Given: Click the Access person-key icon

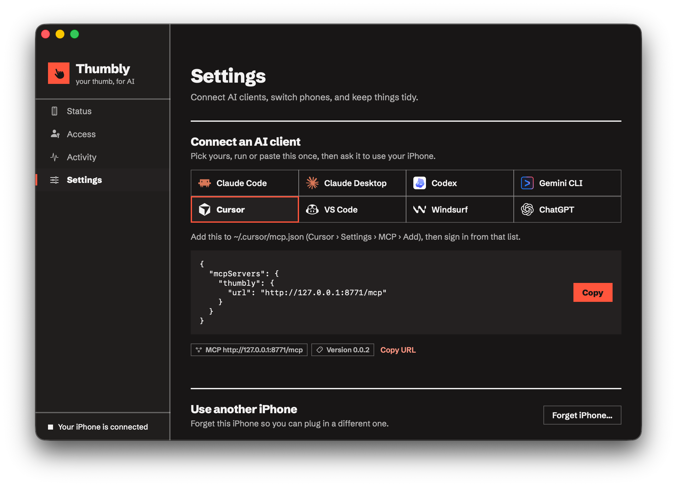Looking at the screenshot, I should 55,134.
